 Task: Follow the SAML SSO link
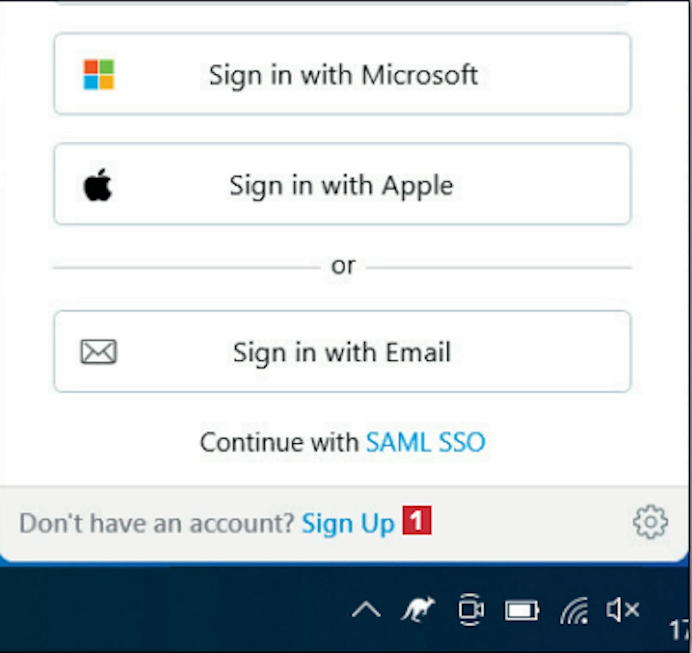pyautogui.click(x=425, y=442)
